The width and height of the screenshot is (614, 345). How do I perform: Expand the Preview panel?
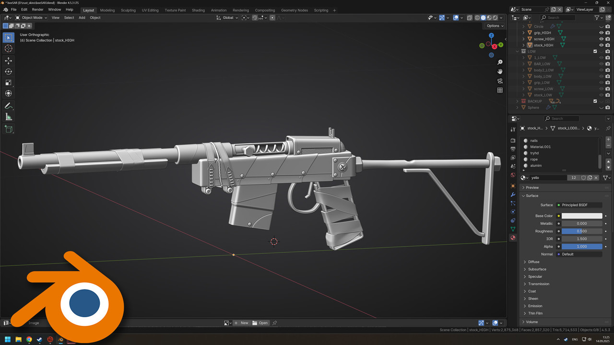tap(532, 187)
